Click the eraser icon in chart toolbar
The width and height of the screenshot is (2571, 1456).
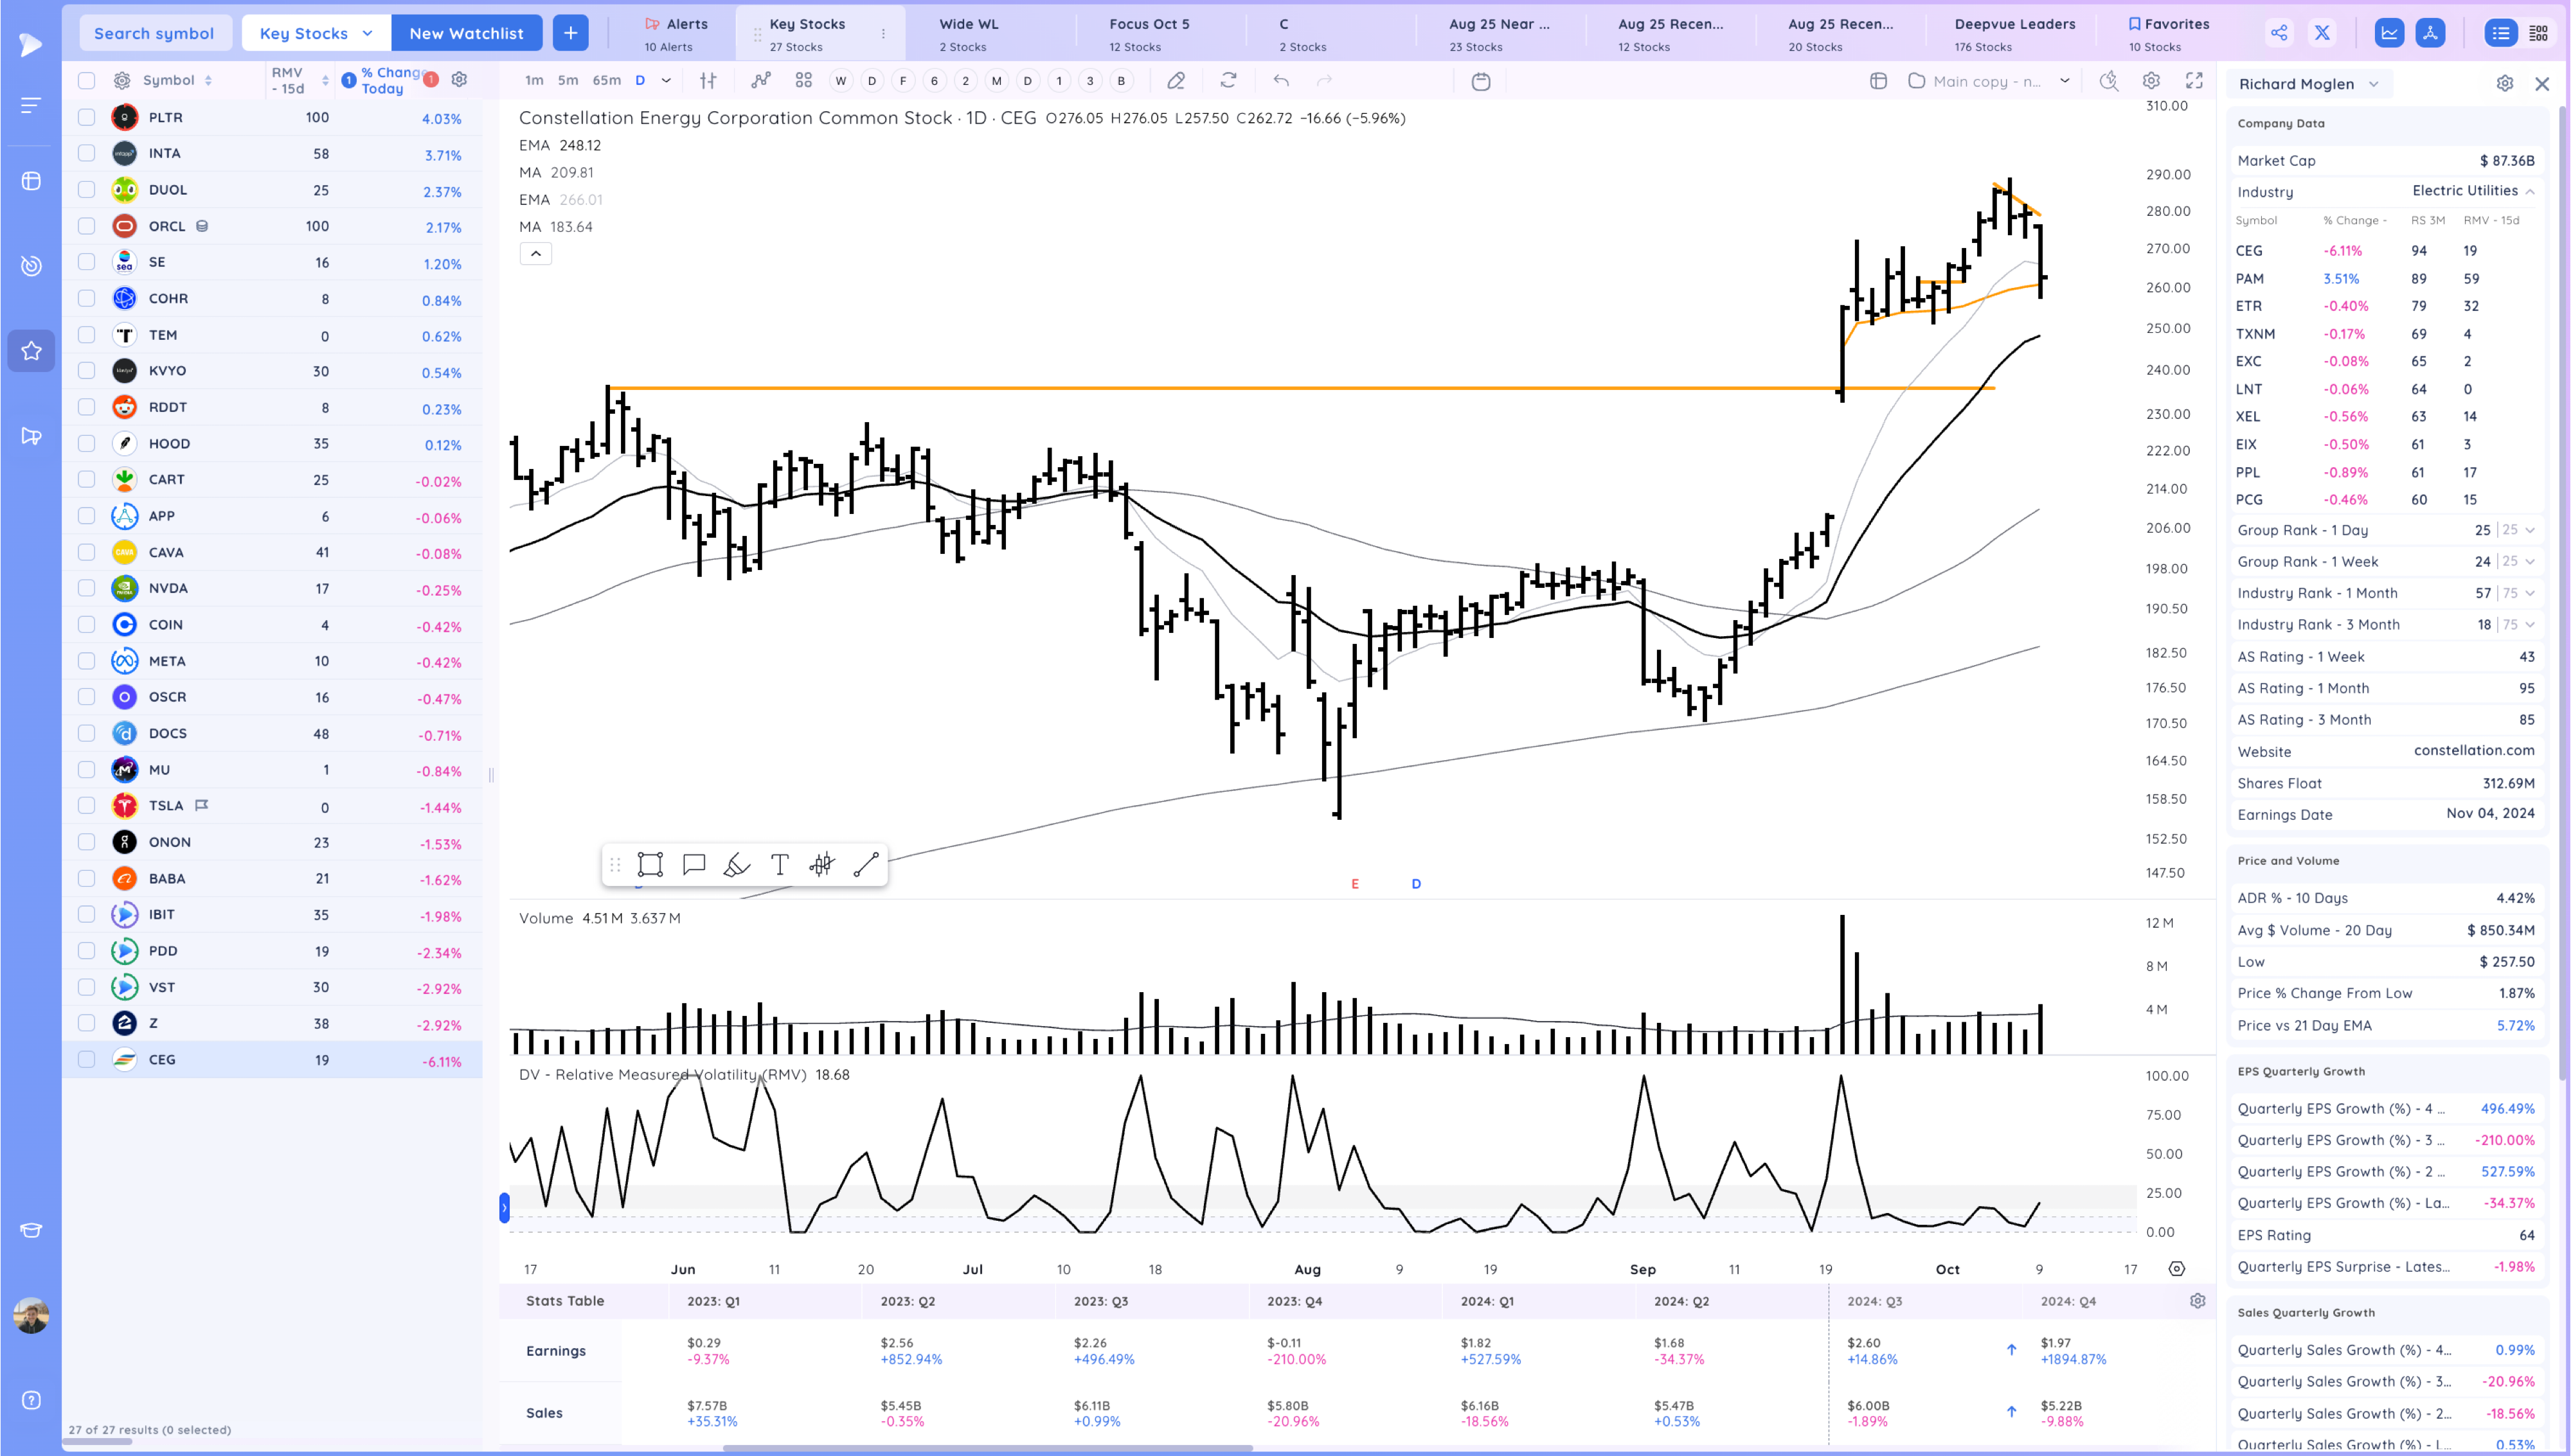[x=1176, y=81]
